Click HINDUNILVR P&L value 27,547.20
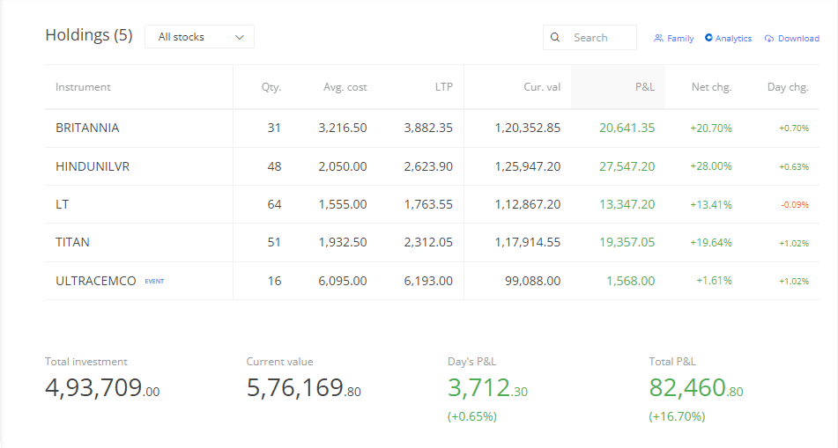 pyautogui.click(x=627, y=166)
